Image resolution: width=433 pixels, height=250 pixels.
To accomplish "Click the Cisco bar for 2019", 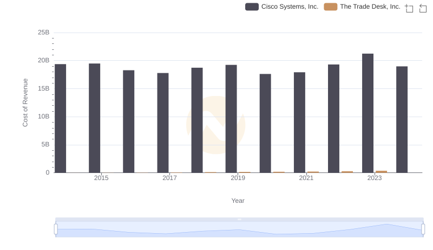I will [x=231, y=119].
